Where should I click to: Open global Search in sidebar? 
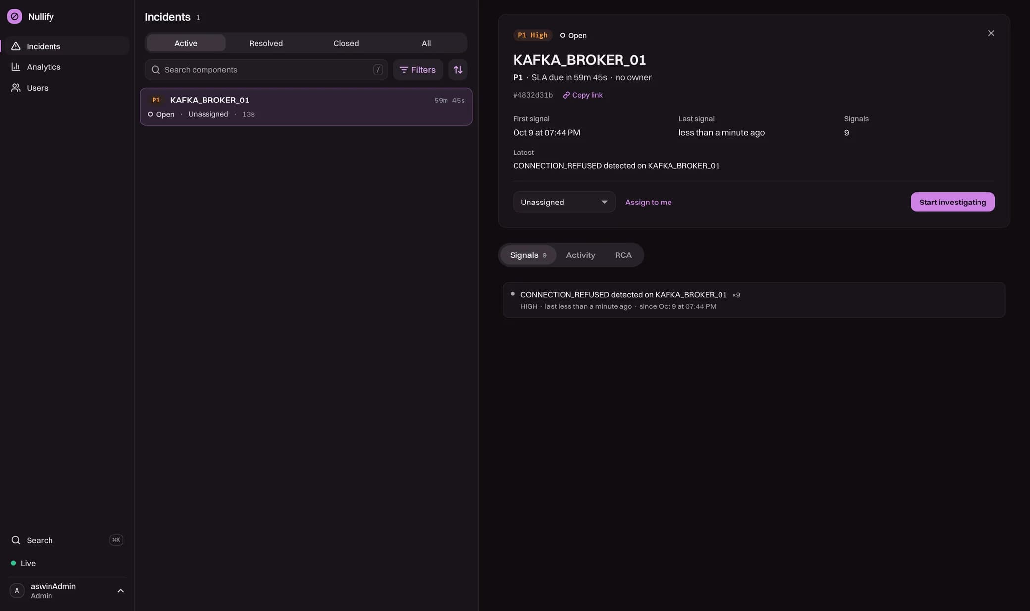[67, 540]
